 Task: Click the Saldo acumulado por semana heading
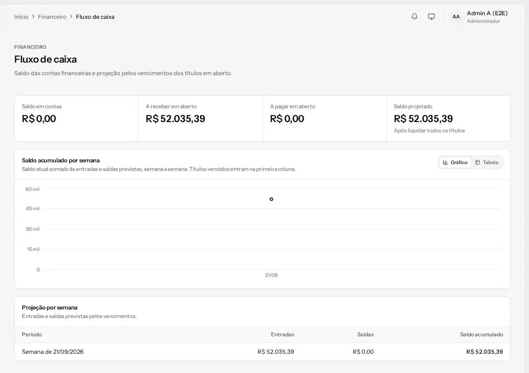(61, 161)
